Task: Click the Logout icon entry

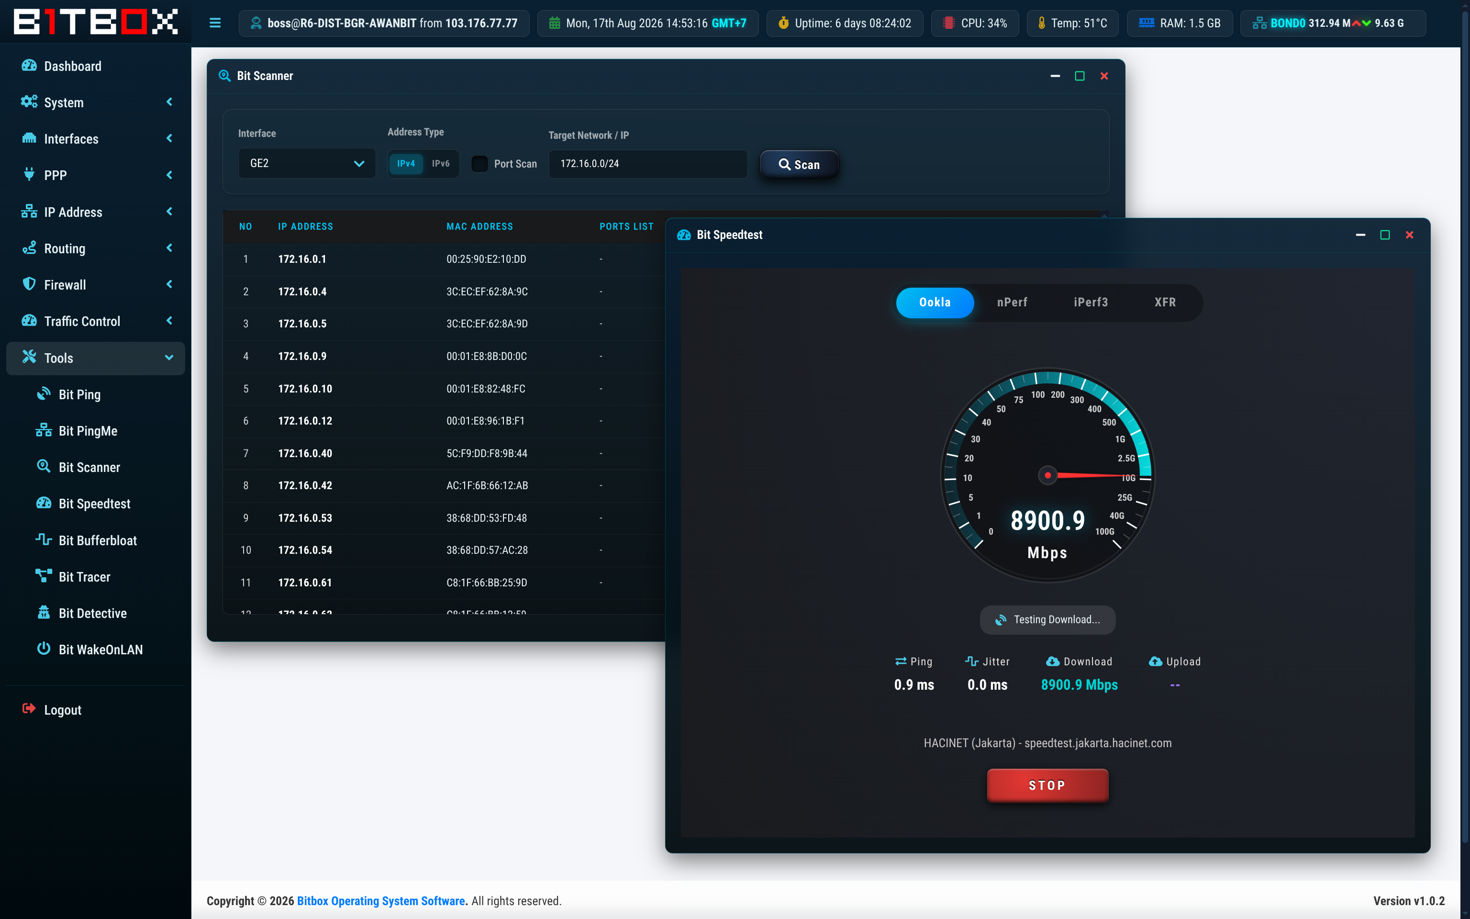Action: click(95, 710)
